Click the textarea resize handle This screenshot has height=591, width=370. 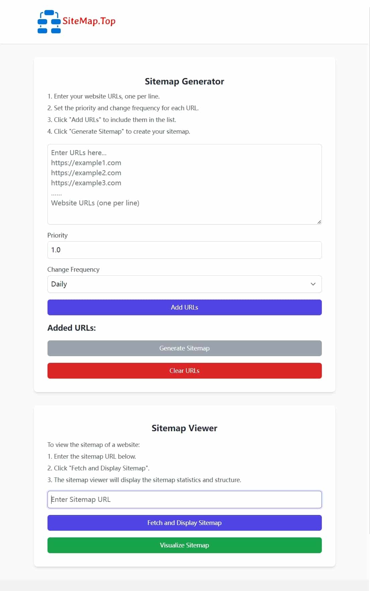point(319,221)
